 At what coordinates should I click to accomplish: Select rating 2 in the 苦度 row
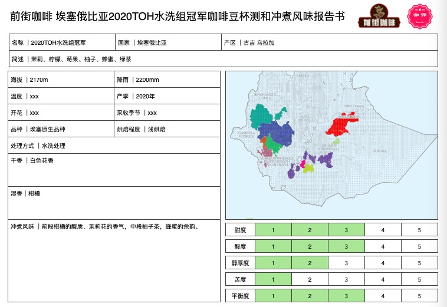(x=310, y=279)
